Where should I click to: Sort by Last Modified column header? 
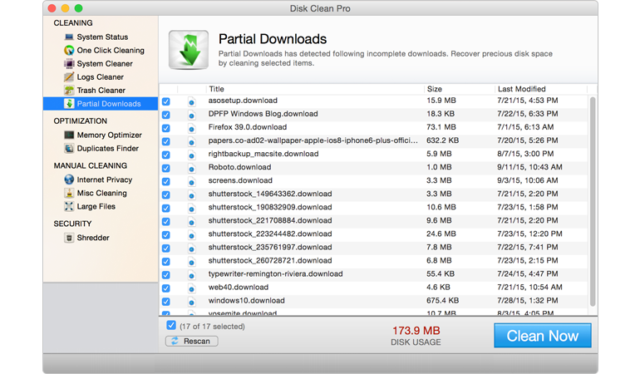click(521, 89)
